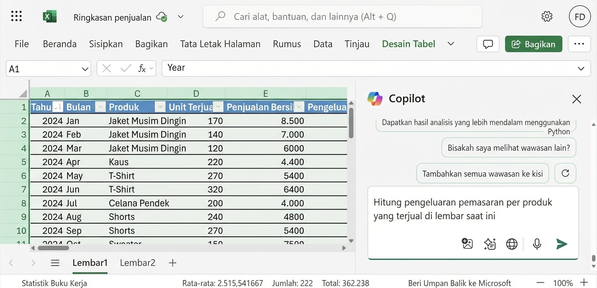Open prompt suggestions via the sparkle icon

tap(489, 244)
